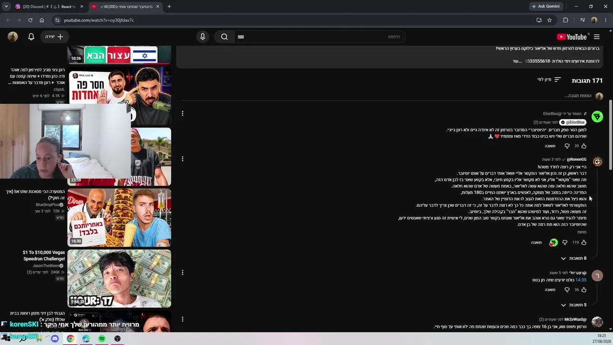Open the Vegas Speedrun Challenge thumbnail
The width and height of the screenshot is (613, 345).
click(x=119, y=278)
